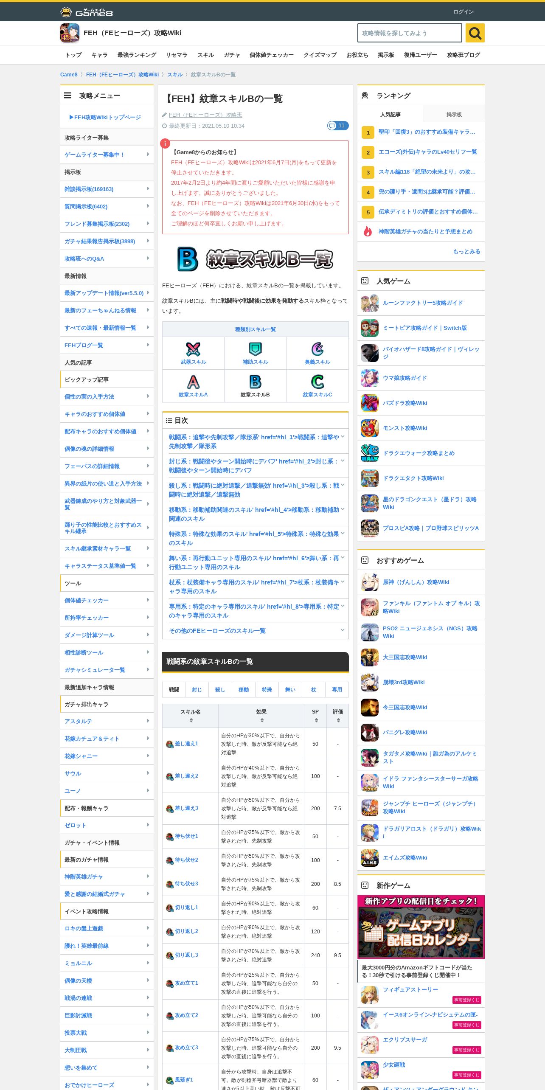Open パズドラ攻略Wiki game thumbnail icon

[x=370, y=403]
